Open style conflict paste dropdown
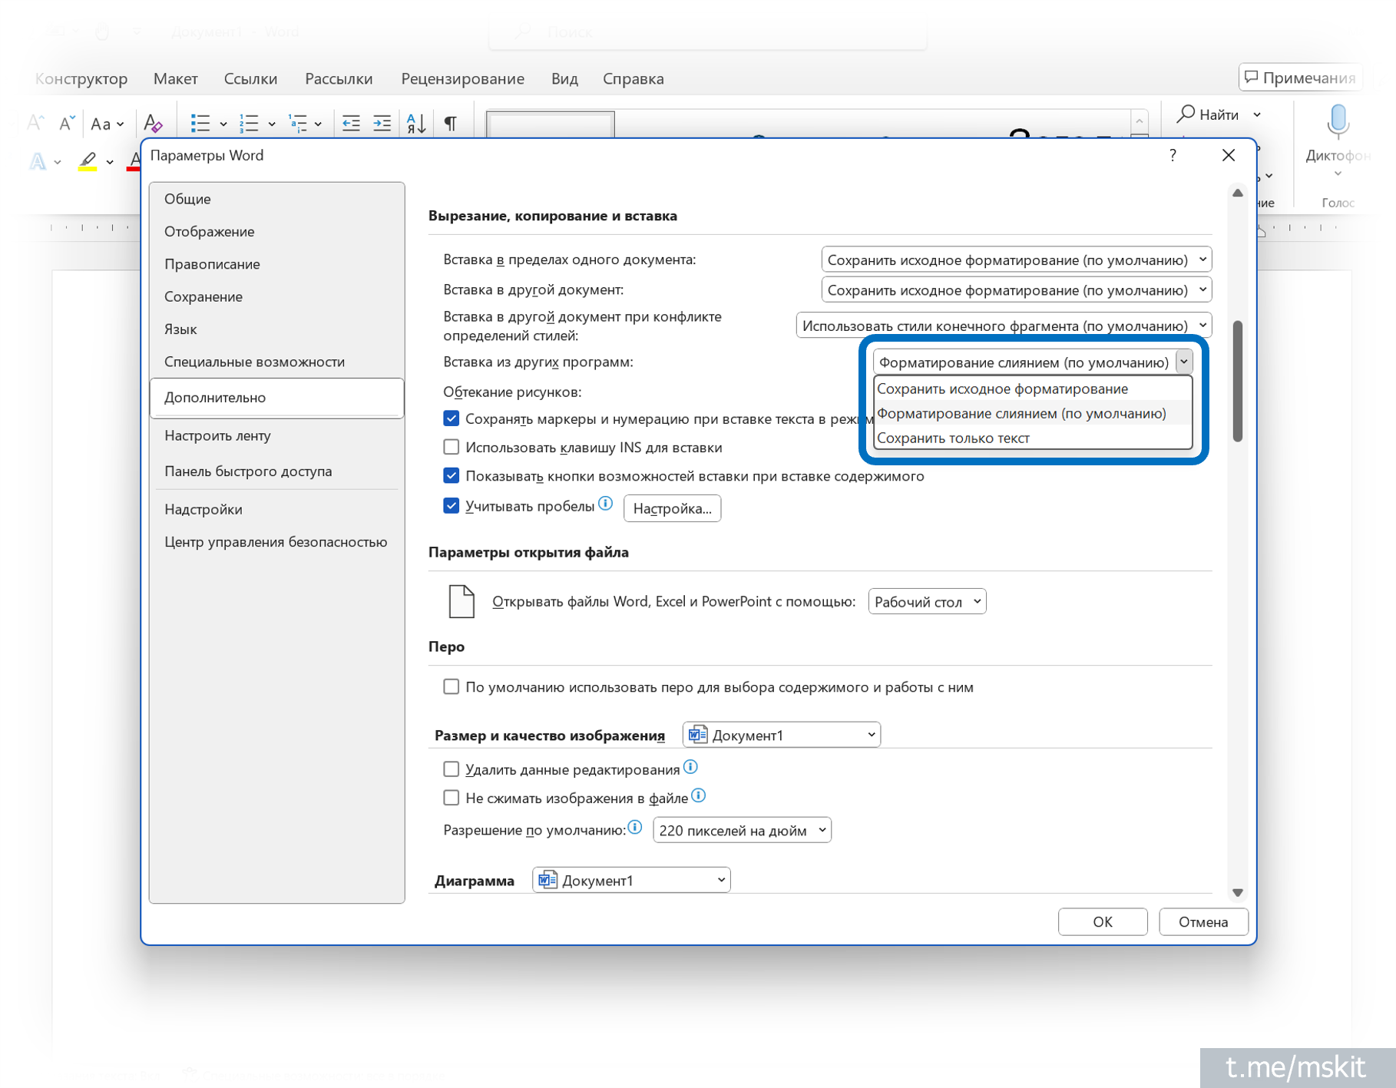The height and width of the screenshot is (1088, 1396). (x=1004, y=326)
